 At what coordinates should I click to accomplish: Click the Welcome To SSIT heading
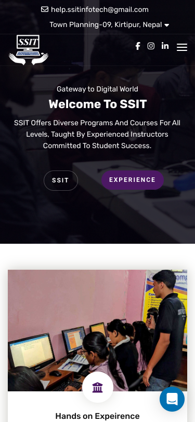(98, 104)
